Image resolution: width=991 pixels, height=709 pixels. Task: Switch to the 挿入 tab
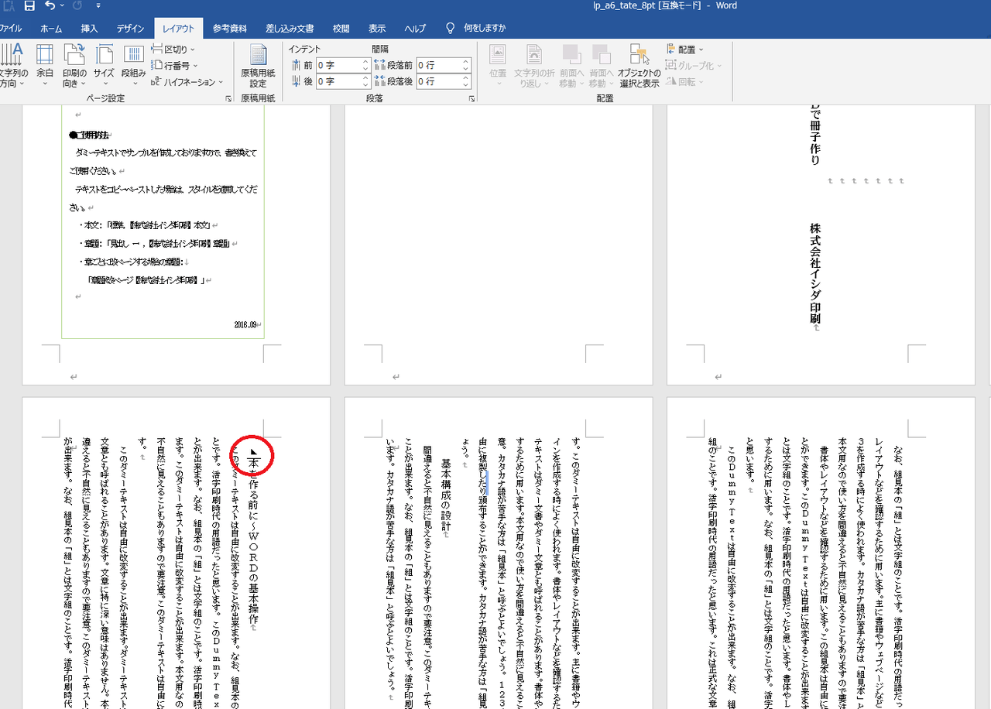[x=90, y=29]
